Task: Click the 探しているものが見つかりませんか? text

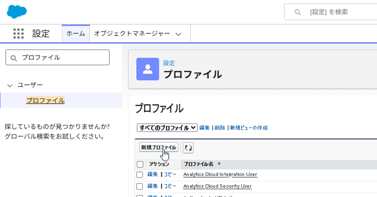Action: (x=57, y=127)
